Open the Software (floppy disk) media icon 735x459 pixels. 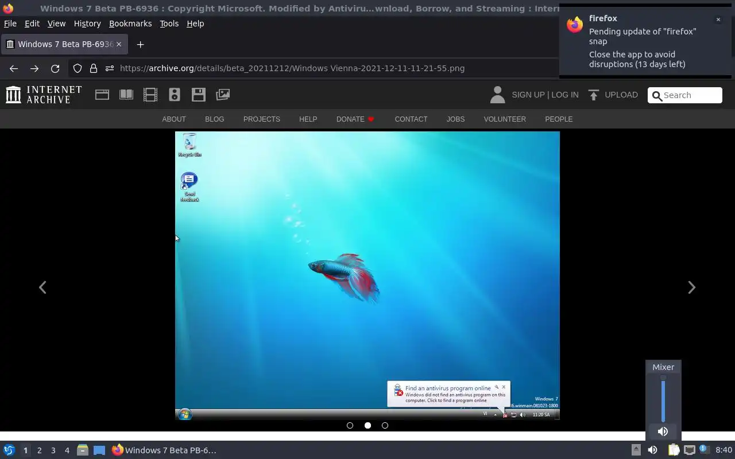(199, 95)
